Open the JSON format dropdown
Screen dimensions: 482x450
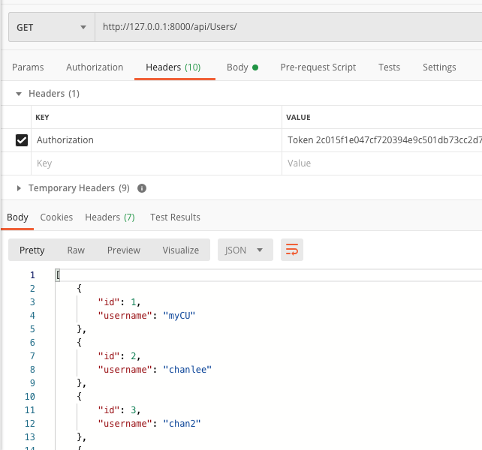coord(246,250)
